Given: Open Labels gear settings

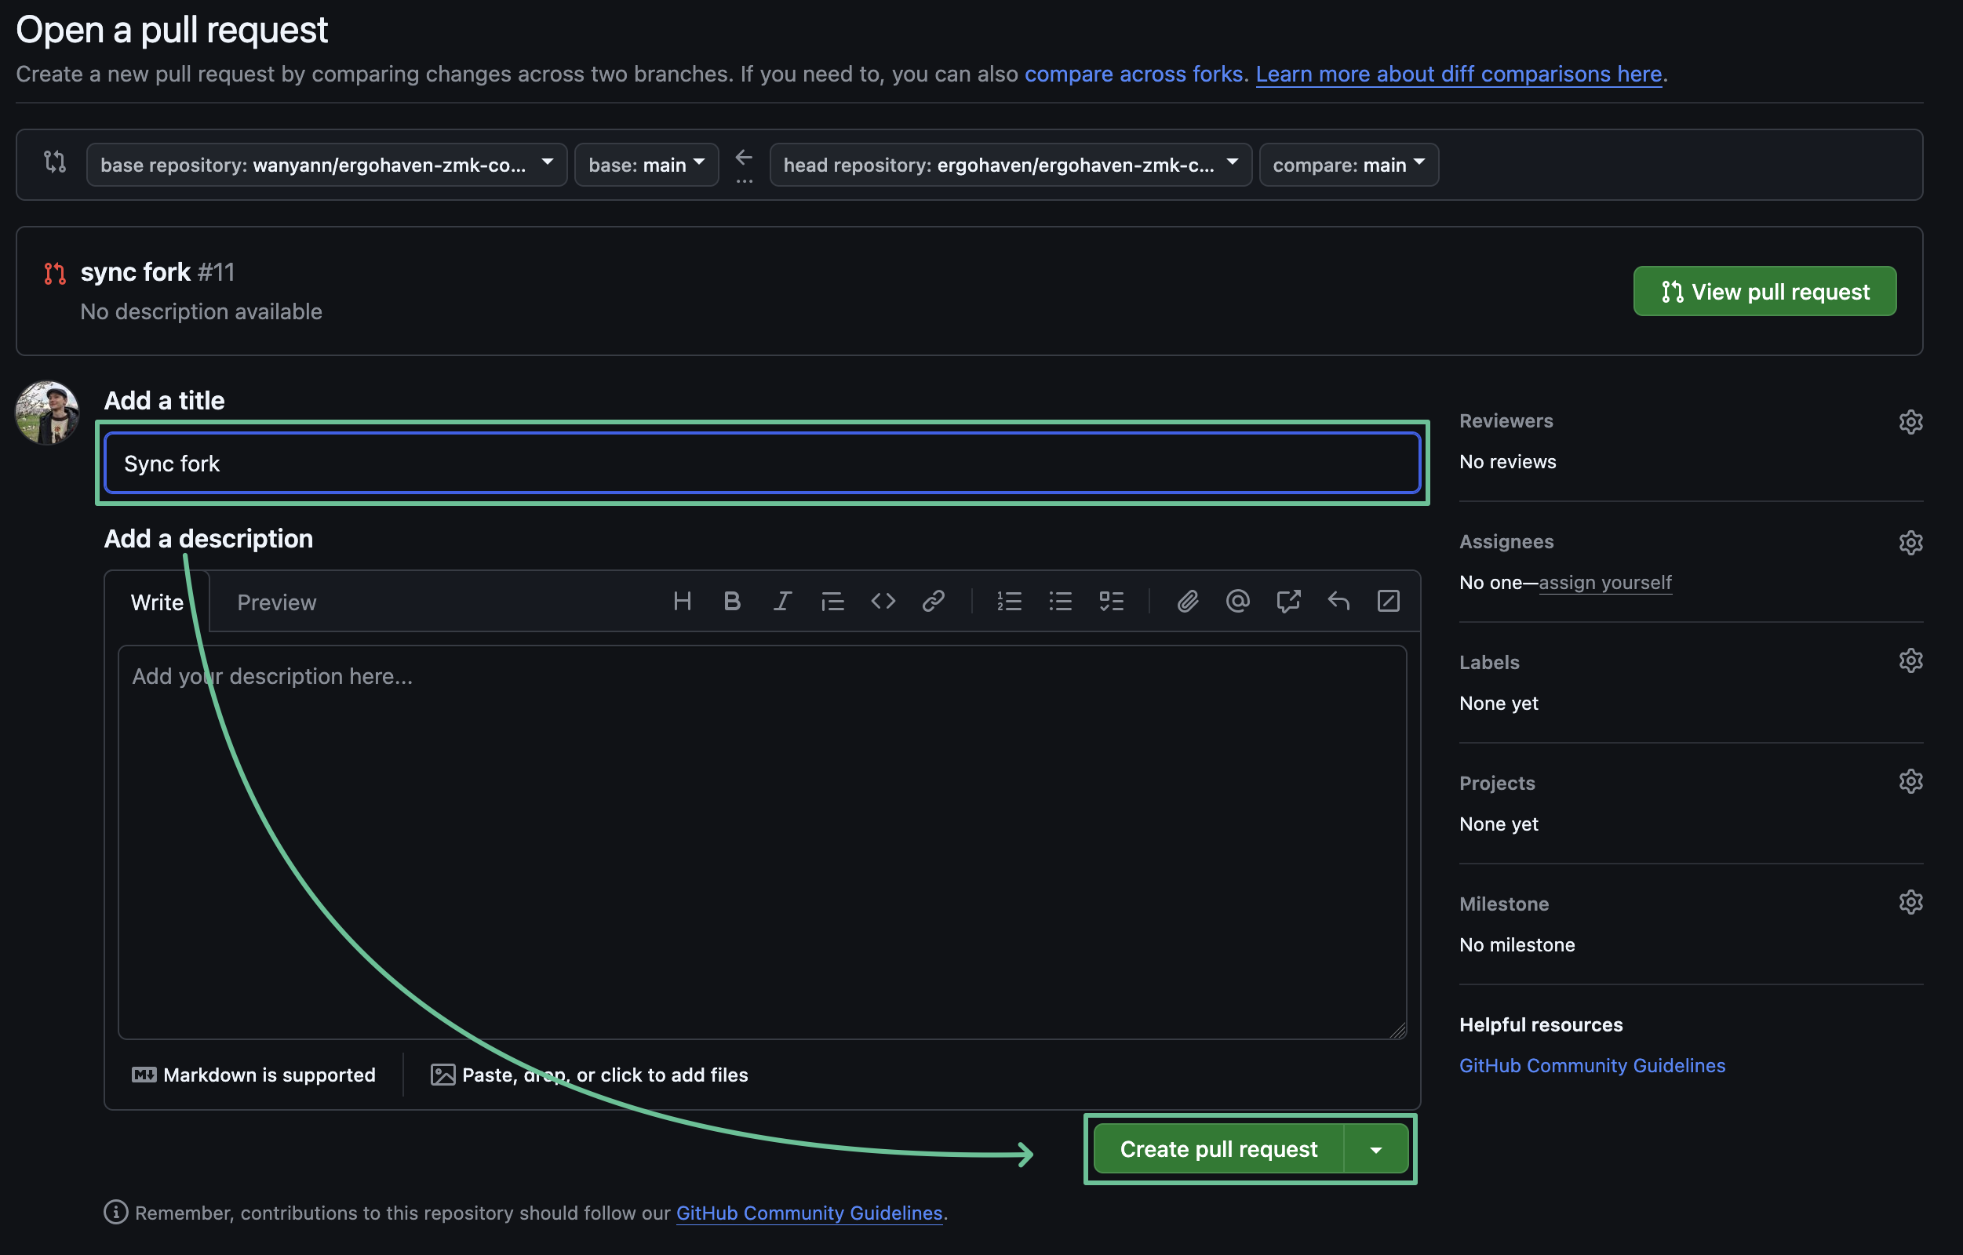Looking at the screenshot, I should pos(1910,660).
